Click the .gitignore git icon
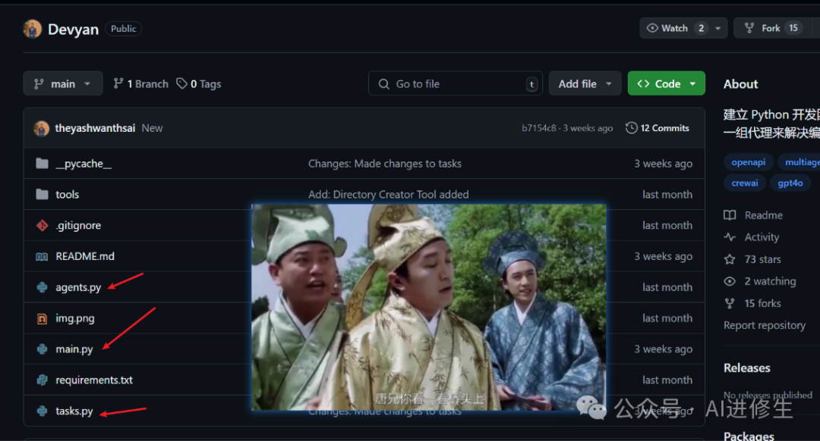 click(42, 225)
